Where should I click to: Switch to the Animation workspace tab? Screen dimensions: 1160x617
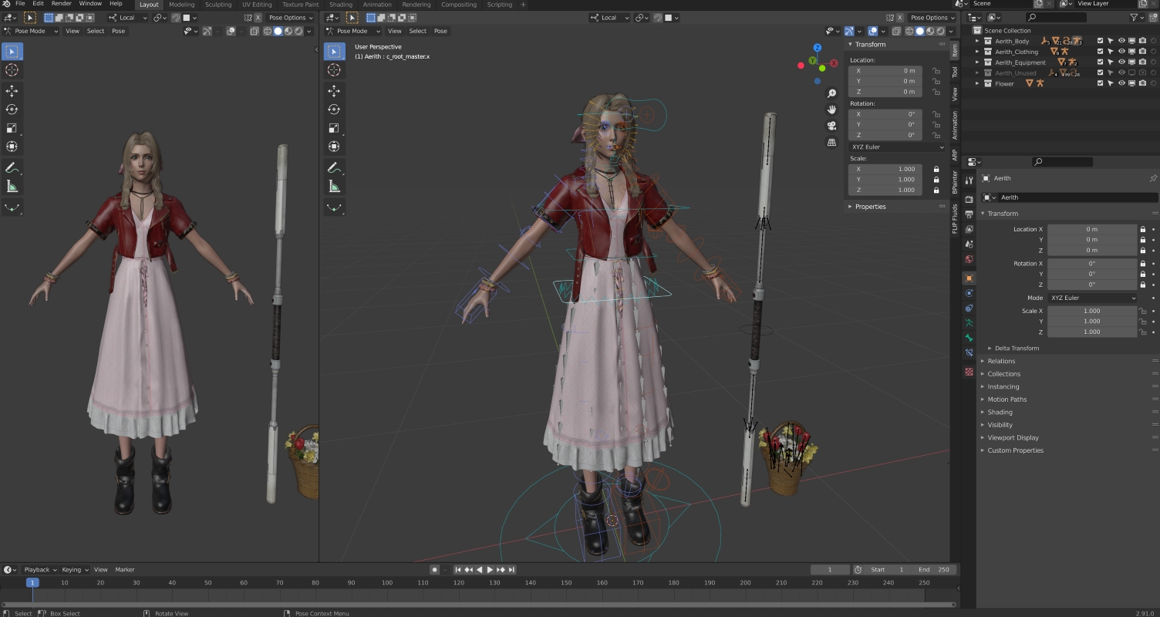pyautogui.click(x=377, y=5)
